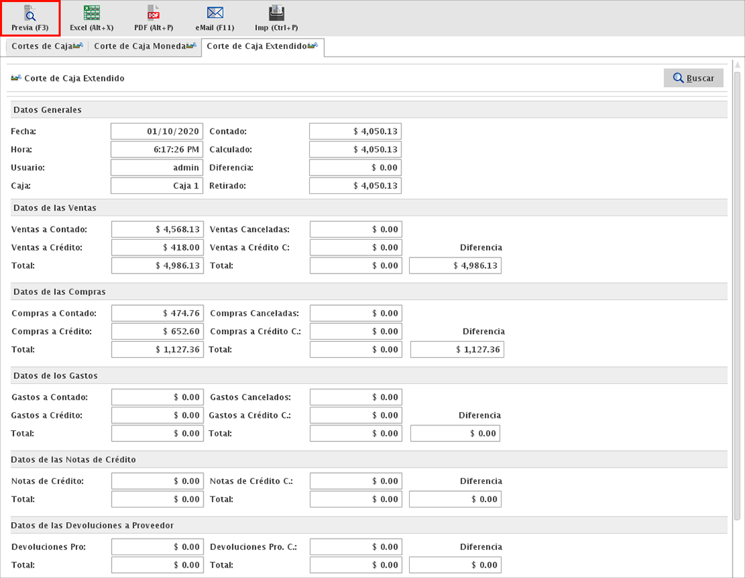Viewport: 745px width, 578px height.
Task: Click the Fecha date field
Action: pyautogui.click(x=157, y=131)
